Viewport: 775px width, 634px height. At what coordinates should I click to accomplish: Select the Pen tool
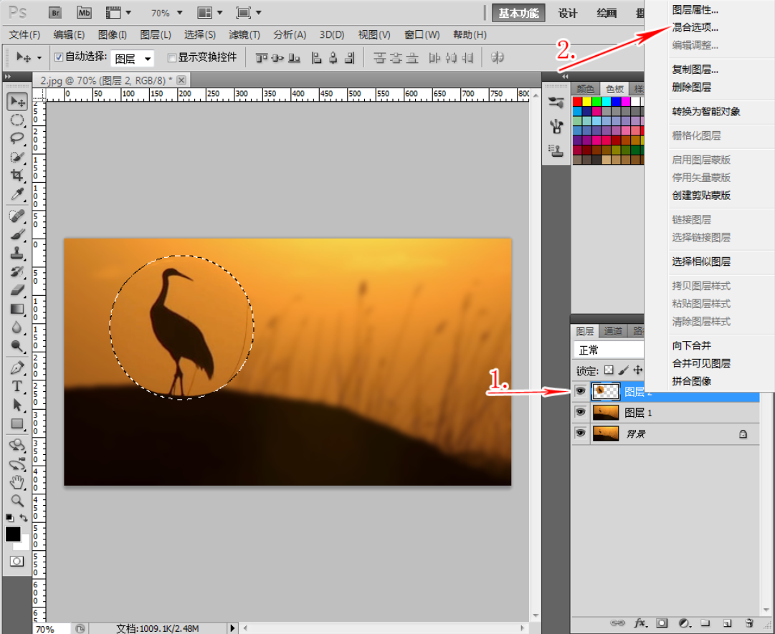[16, 368]
